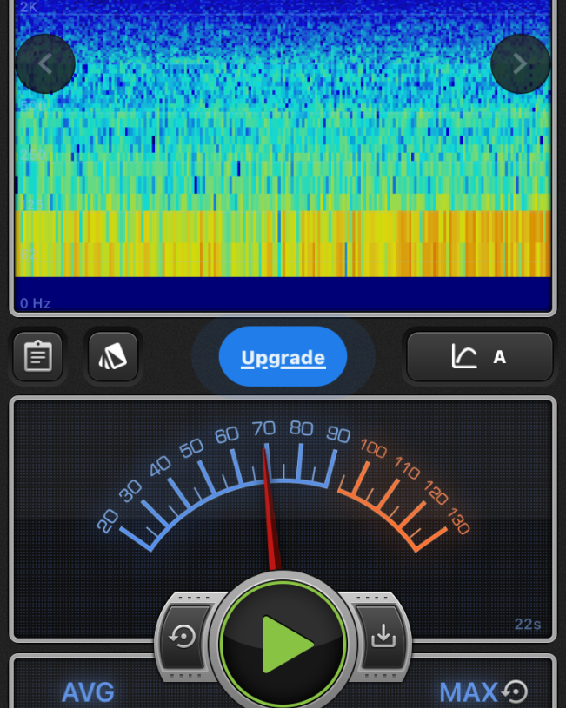This screenshot has height=708, width=566.
Task: Tap the orange 130 mark on gauge
Action: [x=458, y=525]
